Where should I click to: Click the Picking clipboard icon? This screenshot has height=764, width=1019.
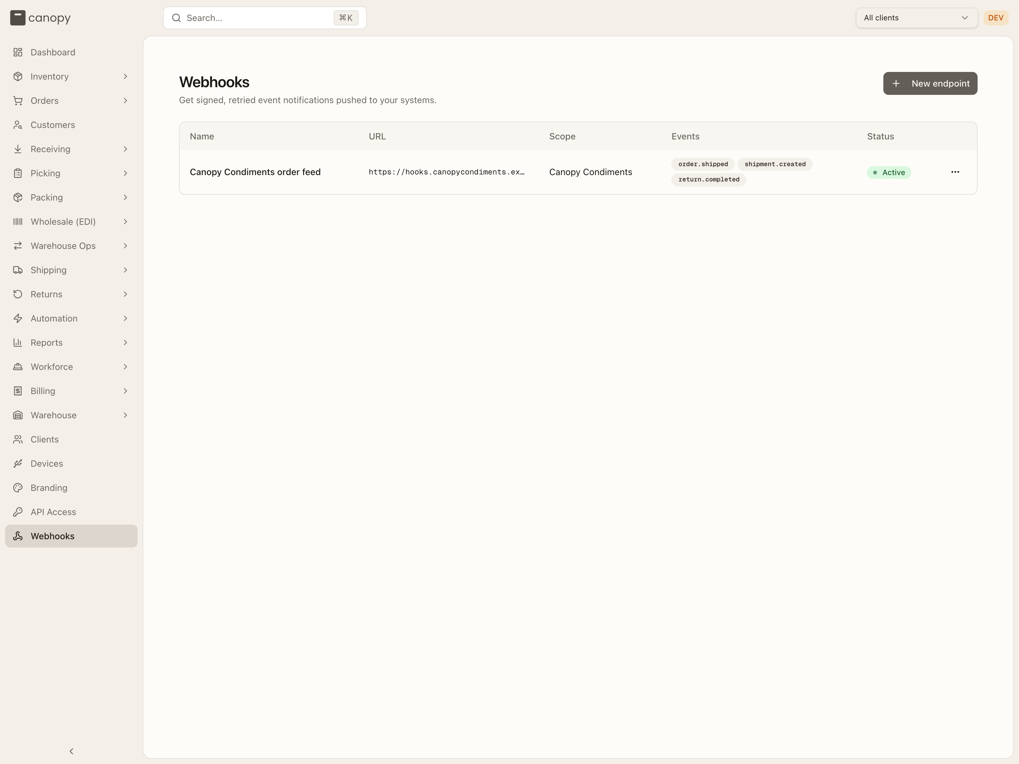18,173
